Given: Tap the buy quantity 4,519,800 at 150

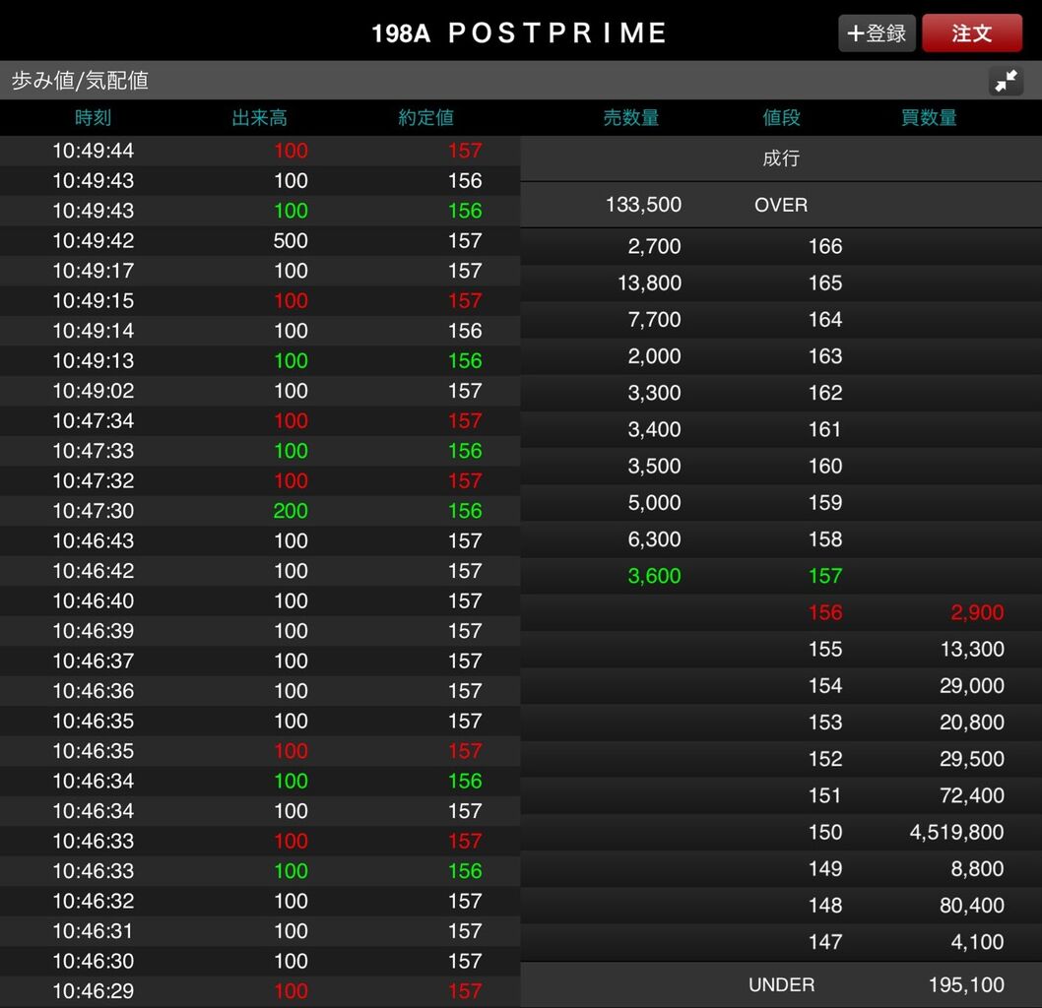Looking at the screenshot, I should [x=957, y=832].
